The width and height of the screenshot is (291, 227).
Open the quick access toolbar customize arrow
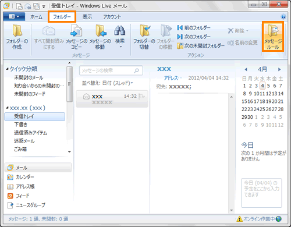point(44,6)
